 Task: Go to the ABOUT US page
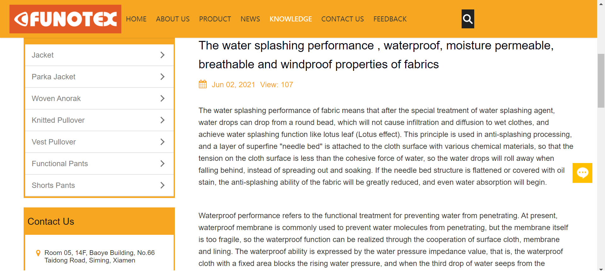pos(173,19)
